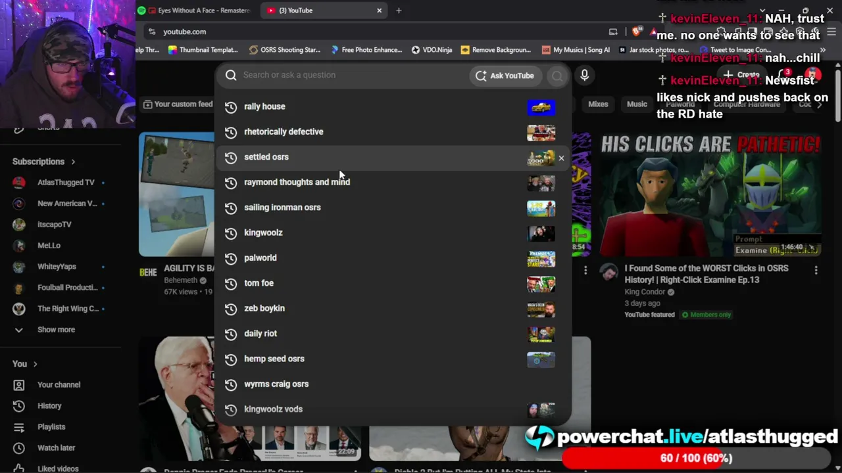Open the ItscapoTV subscription avatar
The height and width of the screenshot is (473, 842).
coord(19,225)
